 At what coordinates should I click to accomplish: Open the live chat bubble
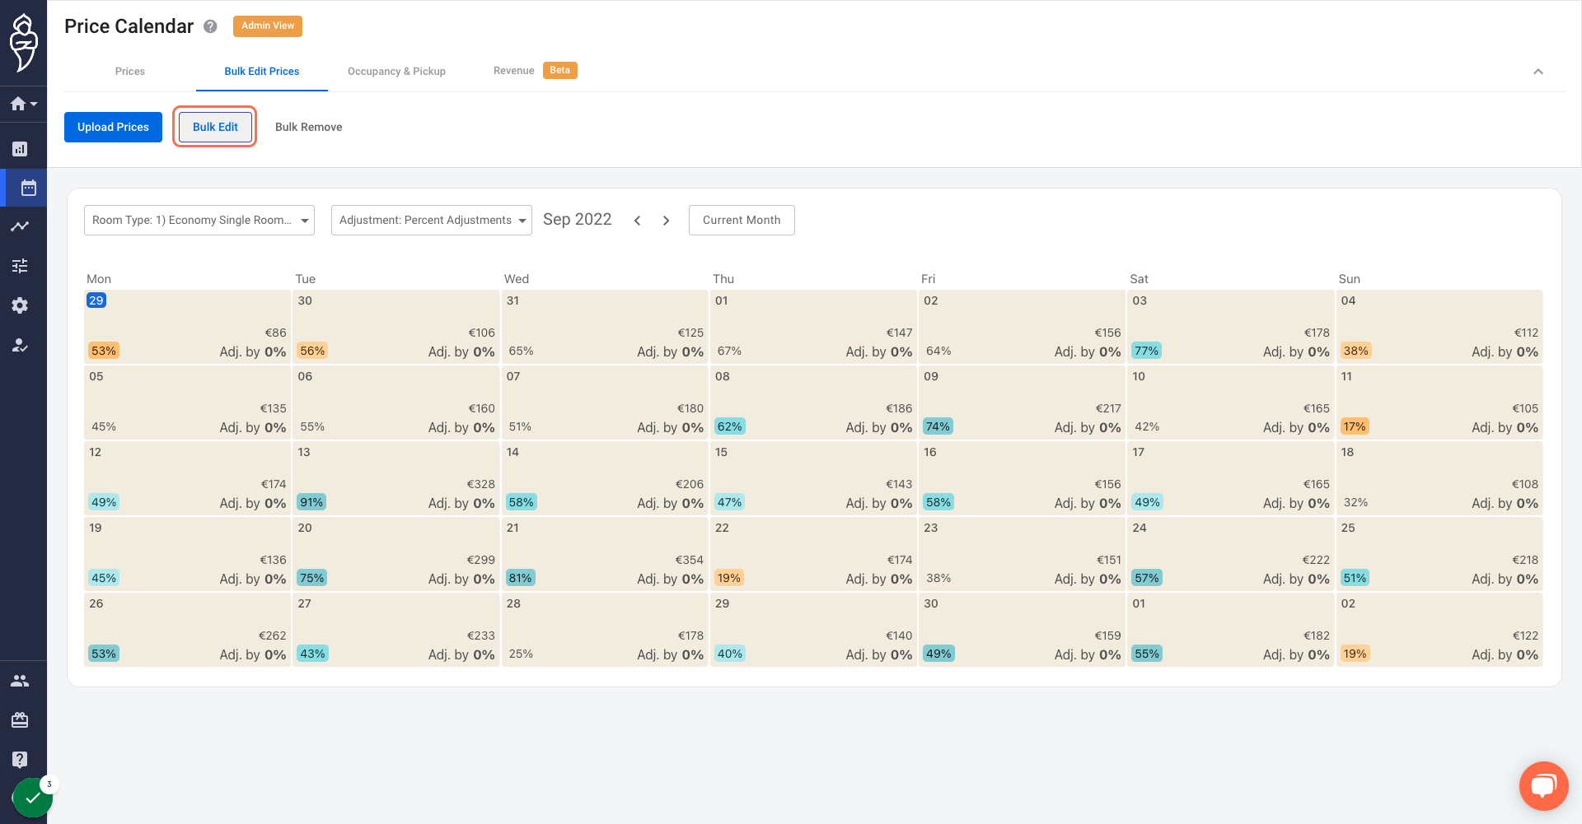1543,786
